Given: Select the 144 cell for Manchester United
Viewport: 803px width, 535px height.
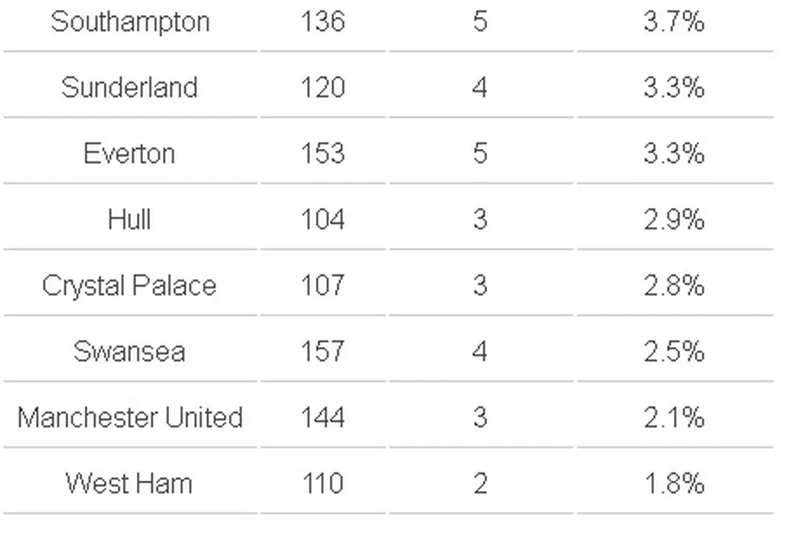Looking at the screenshot, I should click(x=323, y=417).
